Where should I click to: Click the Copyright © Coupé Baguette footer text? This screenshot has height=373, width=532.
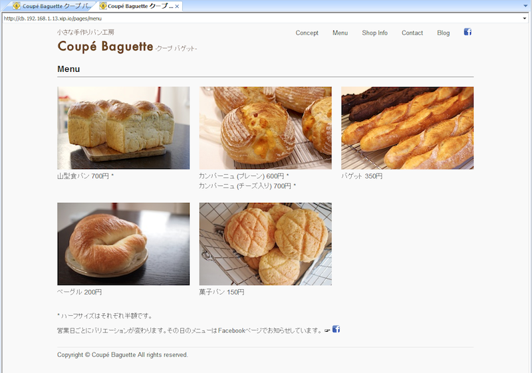pos(122,354)
